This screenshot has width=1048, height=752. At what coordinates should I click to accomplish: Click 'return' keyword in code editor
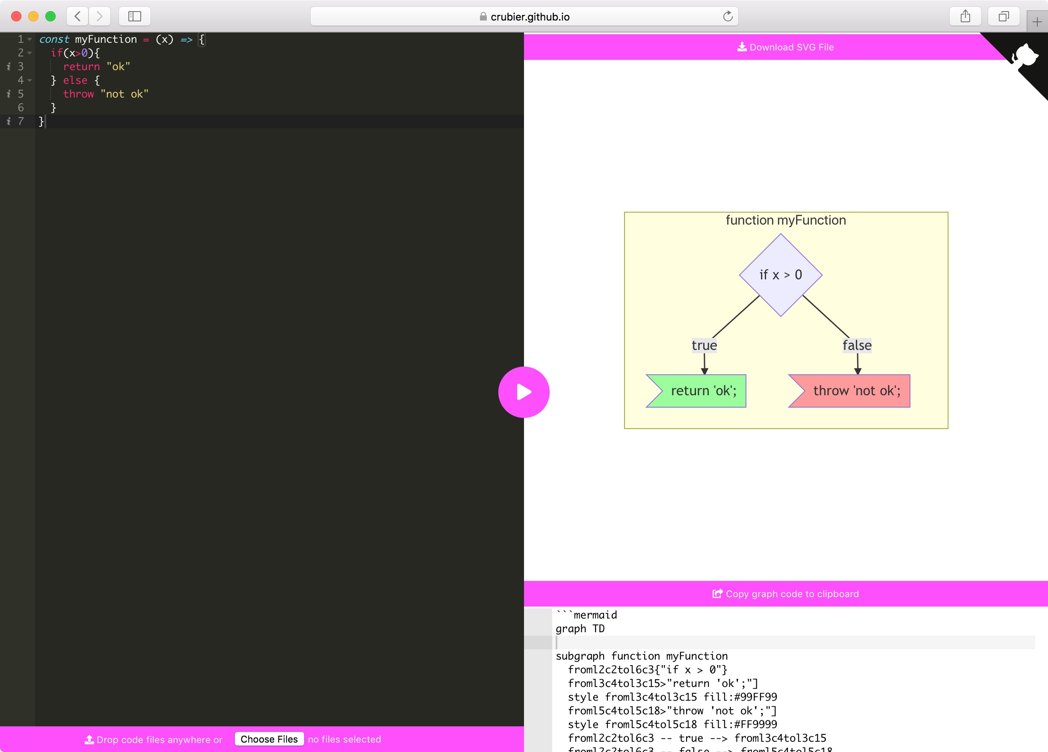pos(81,67)
